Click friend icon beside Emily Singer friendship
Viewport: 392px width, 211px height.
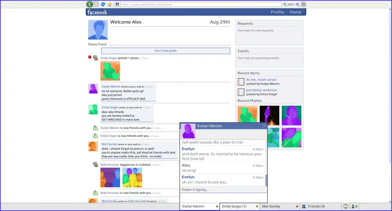point(96,136)
